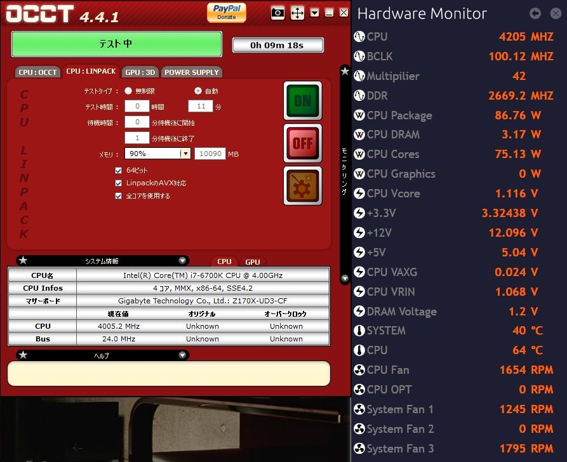Click the 分待機後に終了 field showing 1
Screen dimensions: 567x462
[137, 138]
